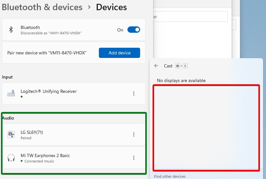The image size is (266, 179).
Task: Click the Logitech keyboard device icon
Action: (11, 93)
